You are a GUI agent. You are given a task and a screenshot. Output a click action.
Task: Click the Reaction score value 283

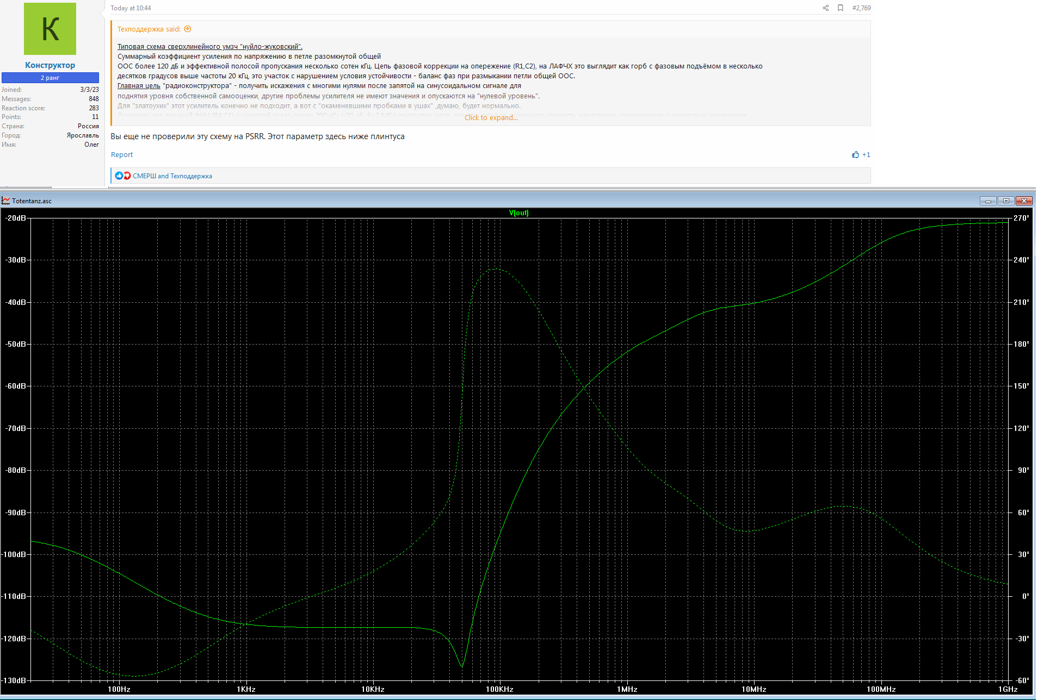(x=94, y=108)
